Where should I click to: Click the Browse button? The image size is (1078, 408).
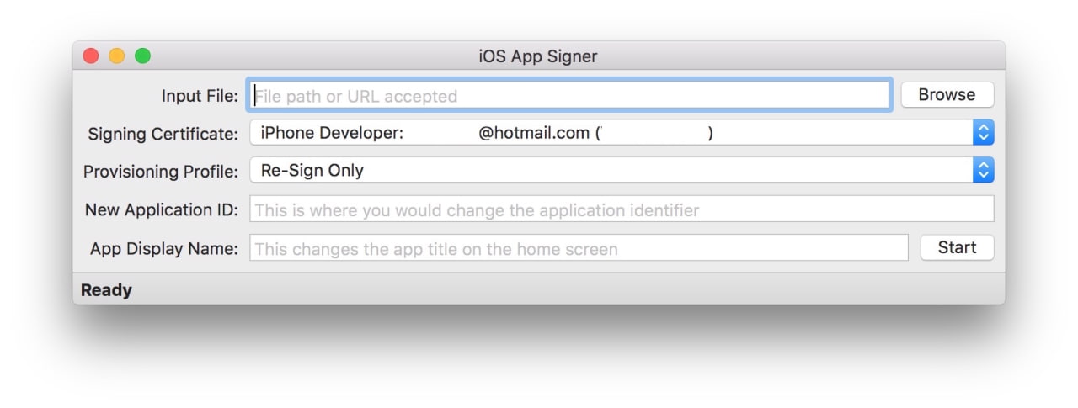pyautogui.click(x=947, y=95)
